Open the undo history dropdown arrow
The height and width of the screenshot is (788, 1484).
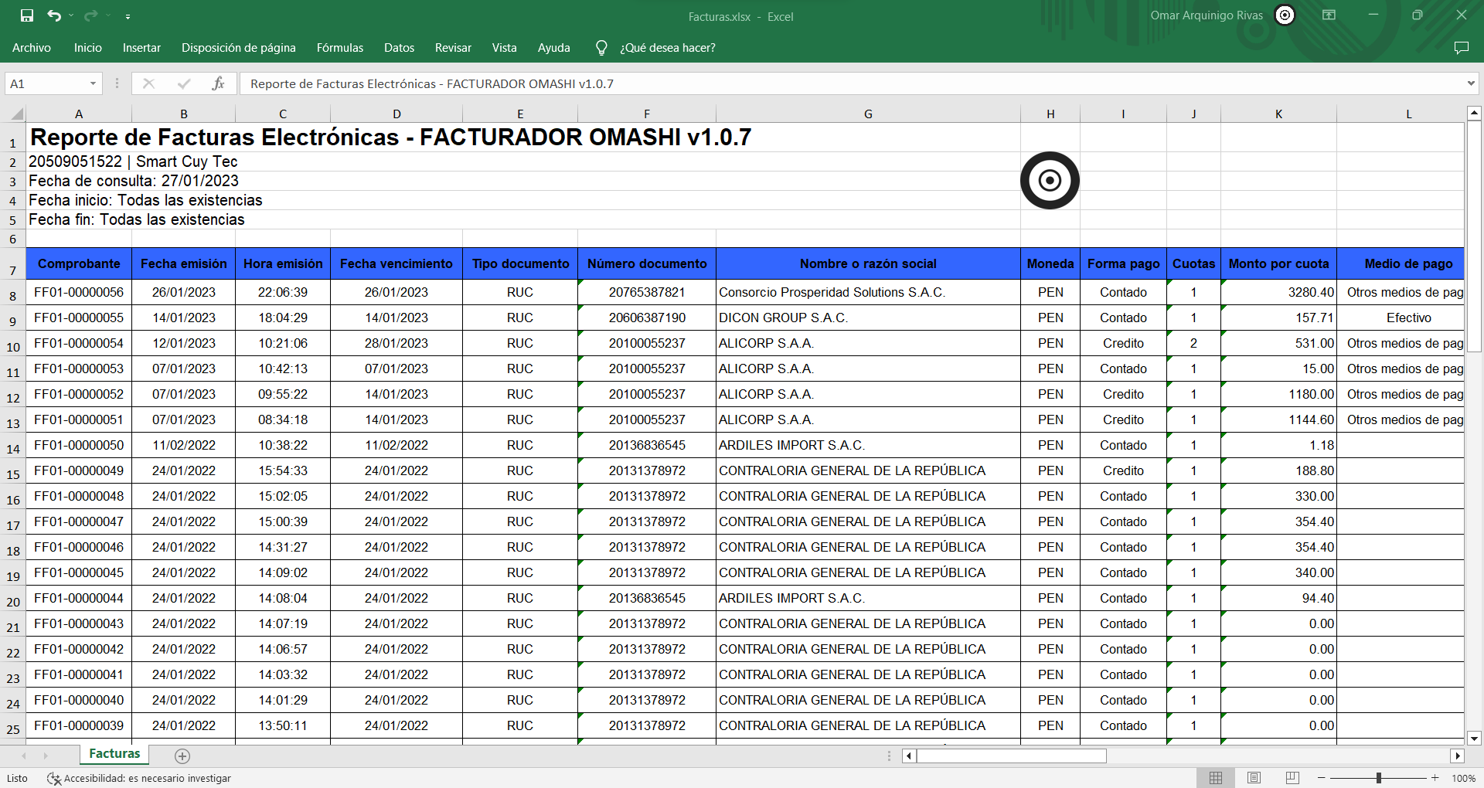click(71, 15)
